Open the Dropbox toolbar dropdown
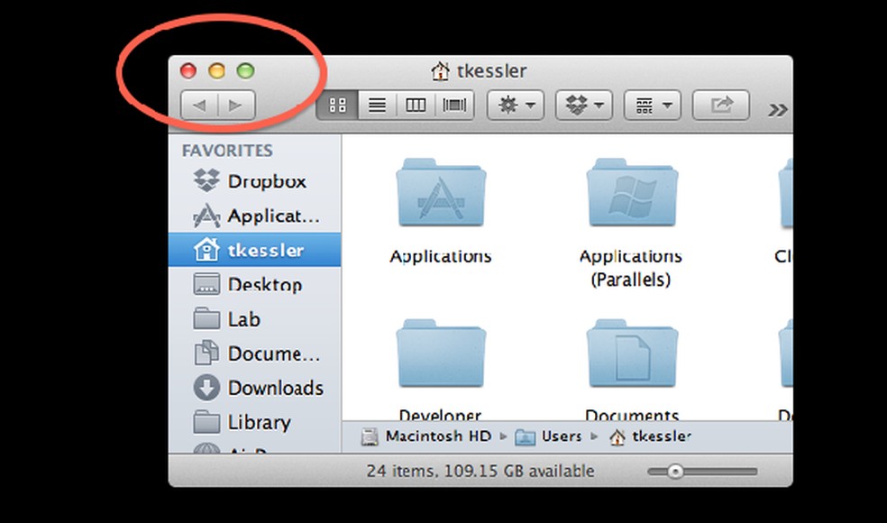 point(584,106)
